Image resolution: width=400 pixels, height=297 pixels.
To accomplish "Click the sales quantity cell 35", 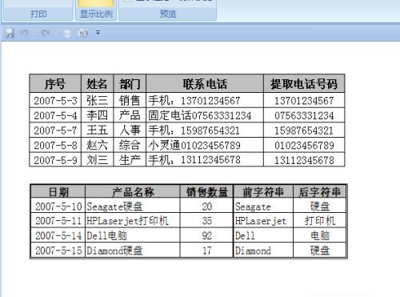I will pyautogui.click(x=206, y=220).
